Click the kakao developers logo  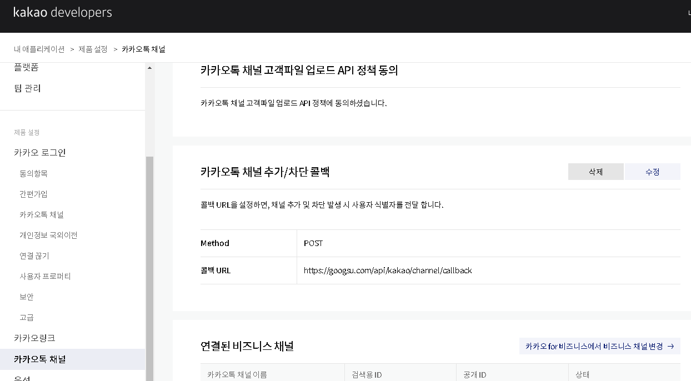click(63, 12)
